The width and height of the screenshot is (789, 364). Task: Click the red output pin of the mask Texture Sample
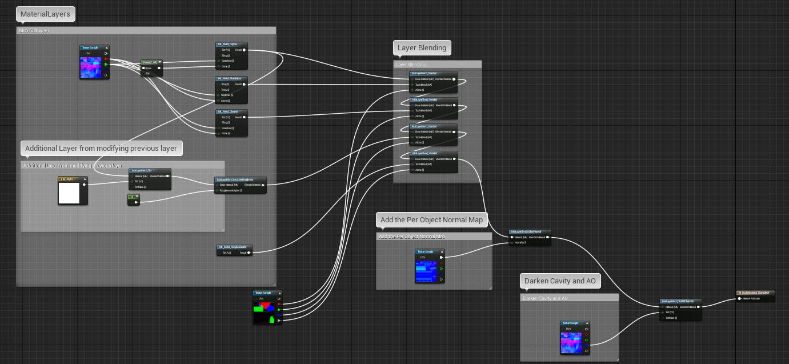[x=279, y=304]
